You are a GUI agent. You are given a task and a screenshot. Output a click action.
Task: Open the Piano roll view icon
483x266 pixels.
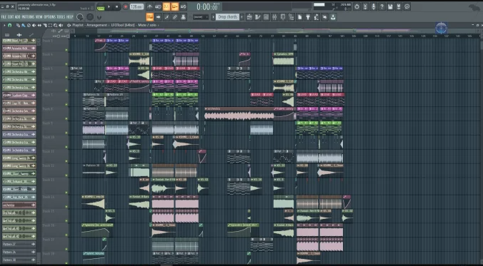(258, 17)
